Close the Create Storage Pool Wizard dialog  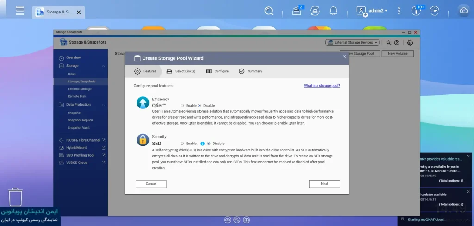(x=344, y=56)
